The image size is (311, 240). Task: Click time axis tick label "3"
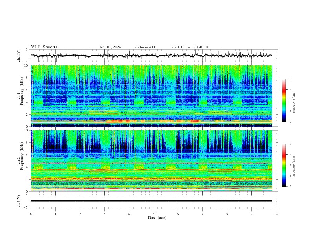(x=104, y=214)
